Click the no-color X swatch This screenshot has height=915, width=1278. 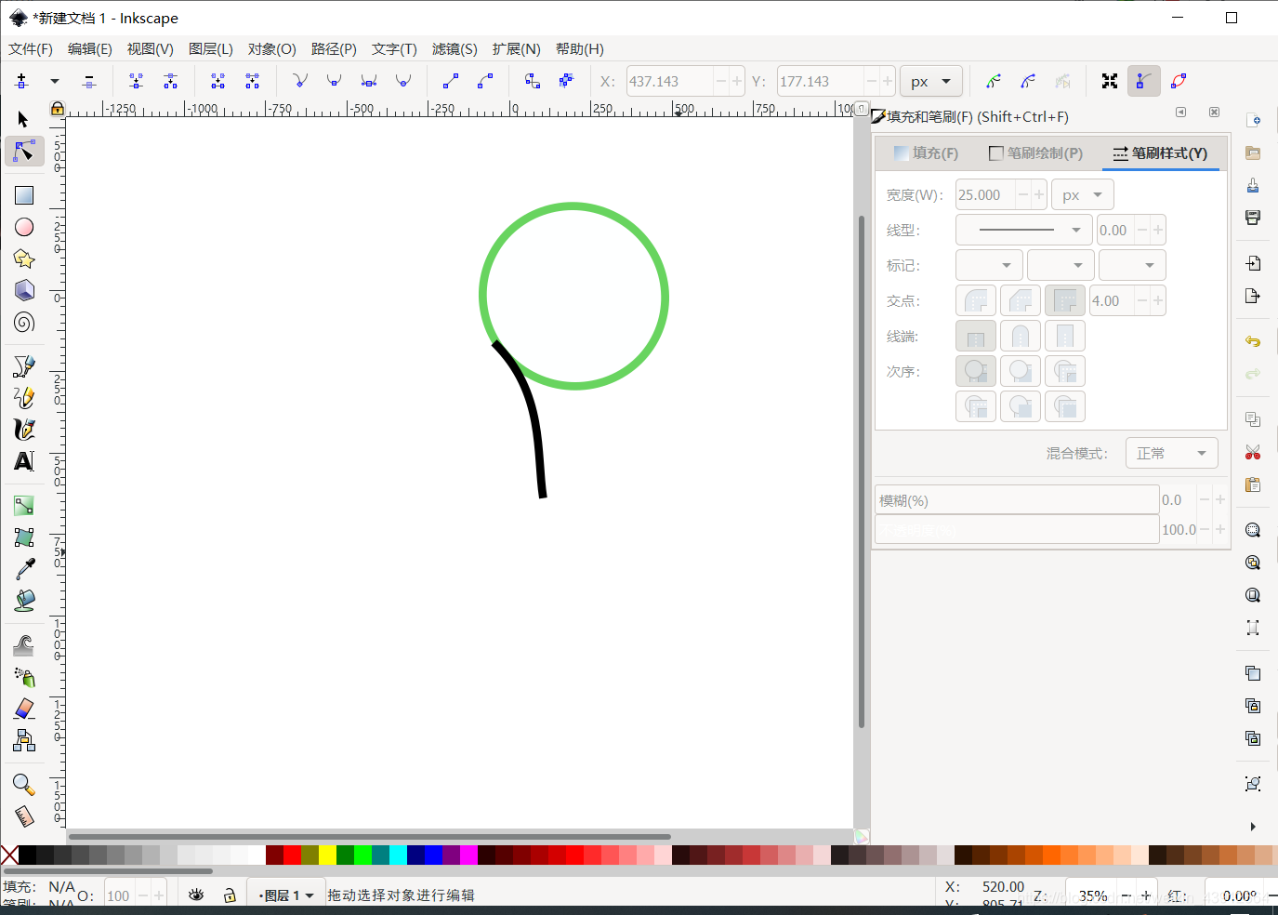(9, 855)
